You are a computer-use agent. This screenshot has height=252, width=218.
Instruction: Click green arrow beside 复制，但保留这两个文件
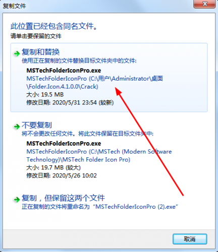[17, 200]
